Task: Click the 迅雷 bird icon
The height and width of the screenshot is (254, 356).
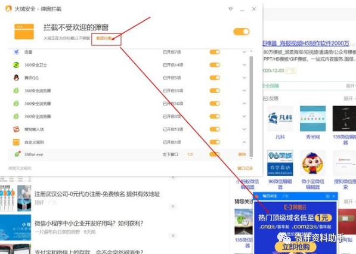Action: coord(16,52)
